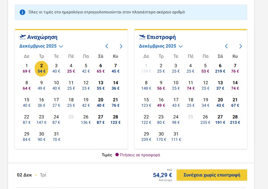
Task: Select departure date 4 priced 25 €
Action: [71, 68]
